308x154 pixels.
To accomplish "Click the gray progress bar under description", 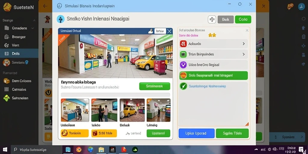I will coord(115,95).
